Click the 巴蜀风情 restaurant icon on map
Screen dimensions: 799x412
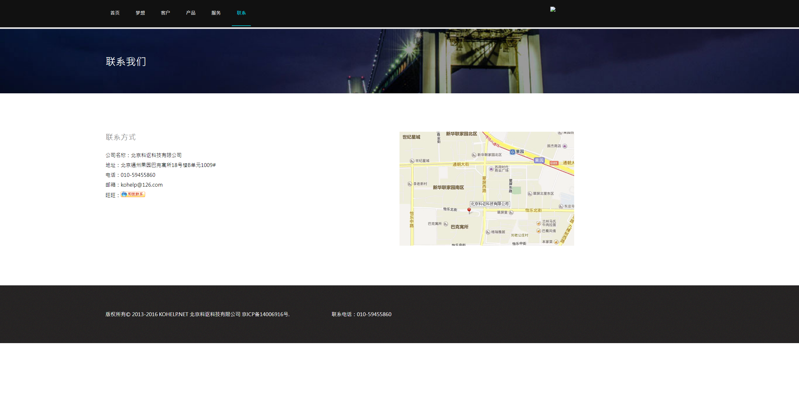(x=539, y=231)
